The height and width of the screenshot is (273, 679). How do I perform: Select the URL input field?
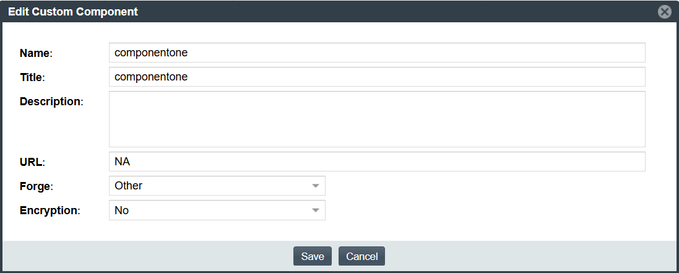[377, 162]
